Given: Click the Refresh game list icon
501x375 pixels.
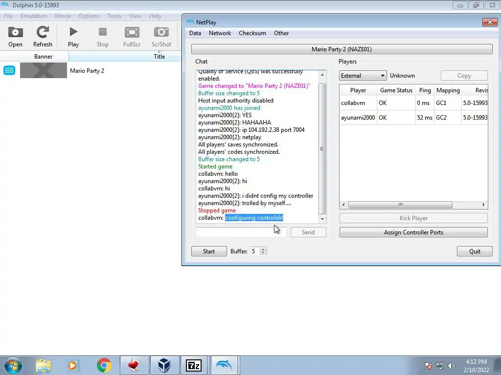Looking at the screenshot, I should tap(43, 36).
